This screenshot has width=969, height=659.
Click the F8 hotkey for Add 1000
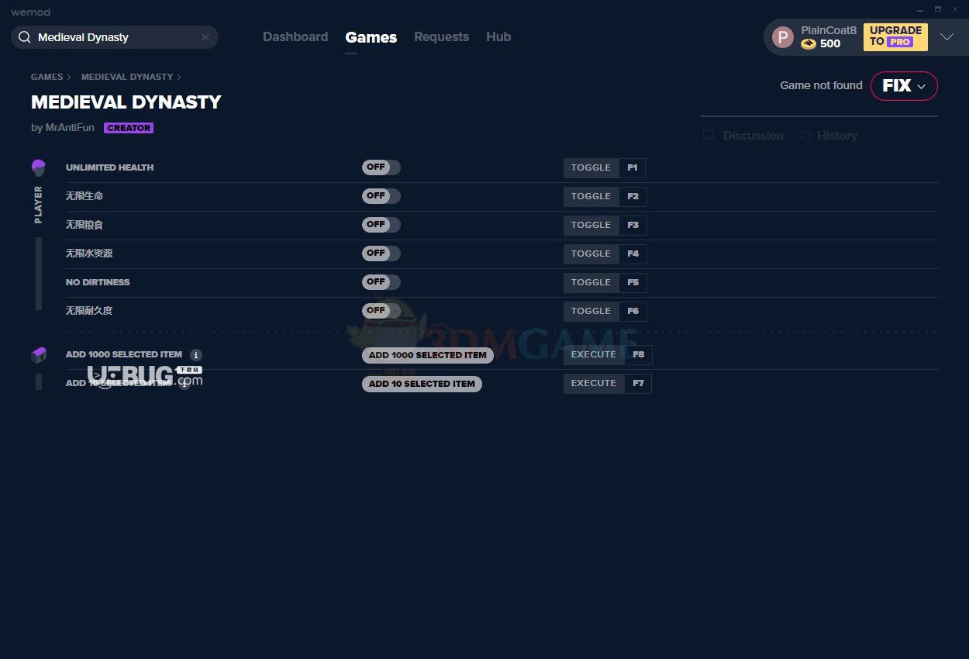point(638,355)
